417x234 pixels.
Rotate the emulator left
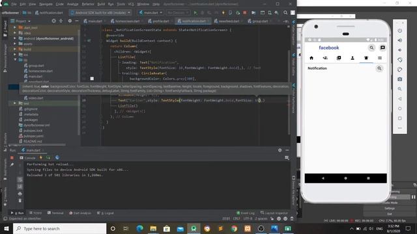[x=399, y=60]
